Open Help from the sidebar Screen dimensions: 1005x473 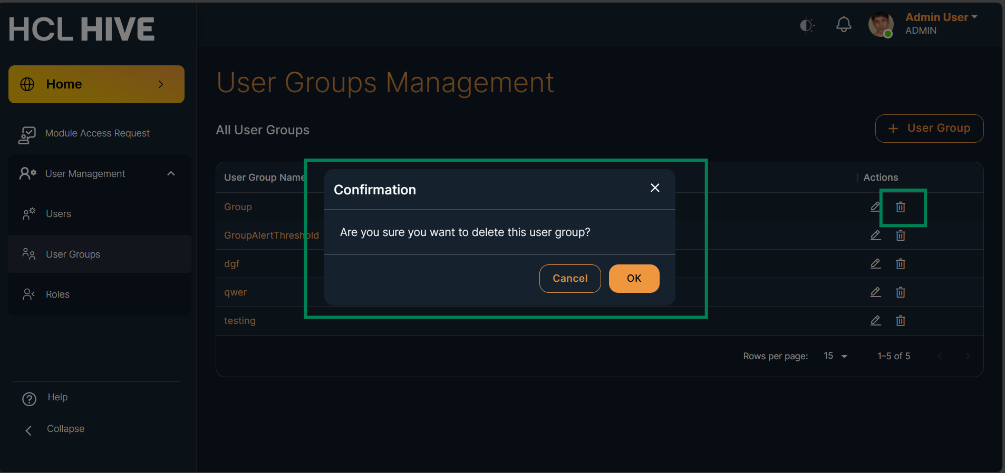(57, 397)
